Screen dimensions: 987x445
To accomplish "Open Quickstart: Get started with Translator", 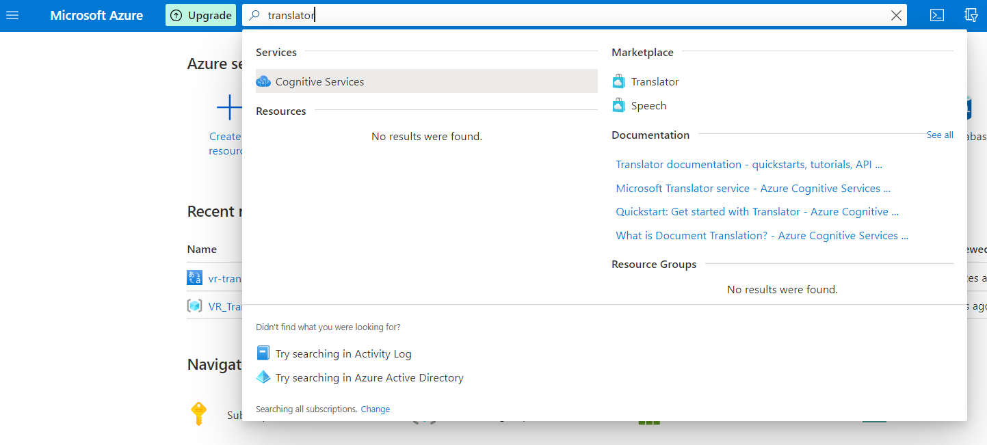I will [756, 212].
